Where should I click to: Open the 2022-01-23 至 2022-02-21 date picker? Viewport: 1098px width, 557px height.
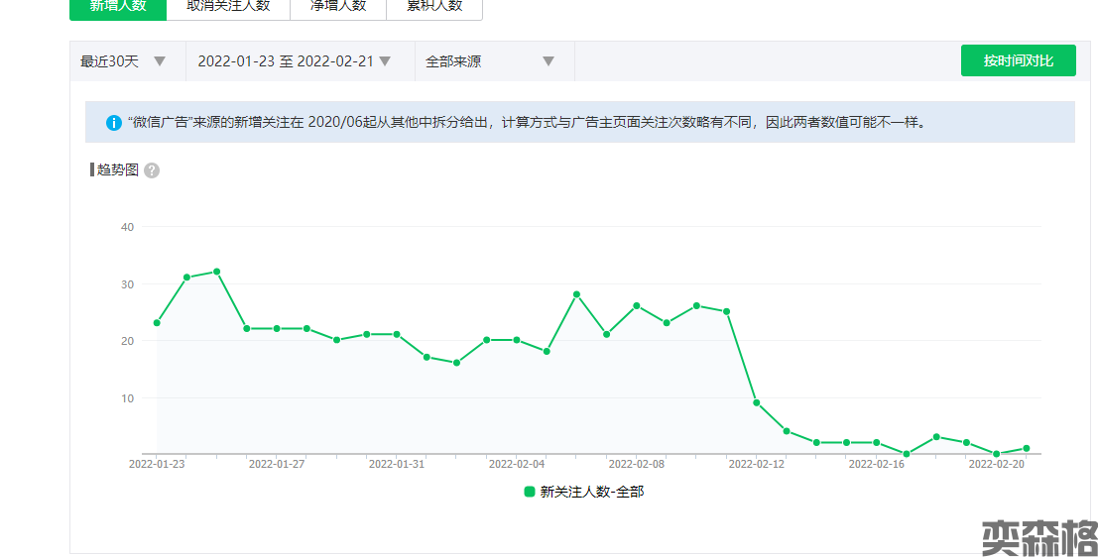tap(294, 61)
